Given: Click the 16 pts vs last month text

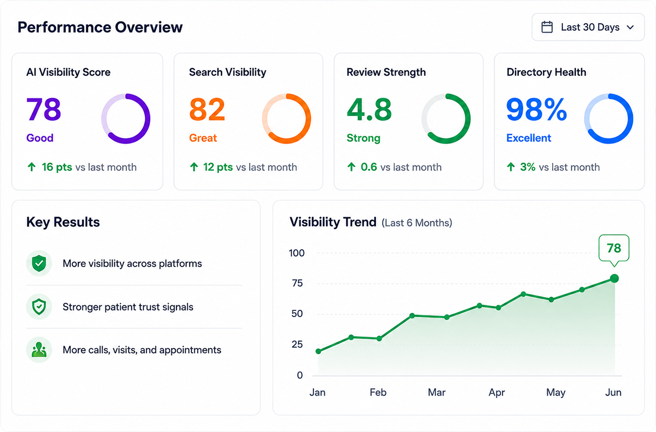Looking at the screenshot, I should point(89,167).
